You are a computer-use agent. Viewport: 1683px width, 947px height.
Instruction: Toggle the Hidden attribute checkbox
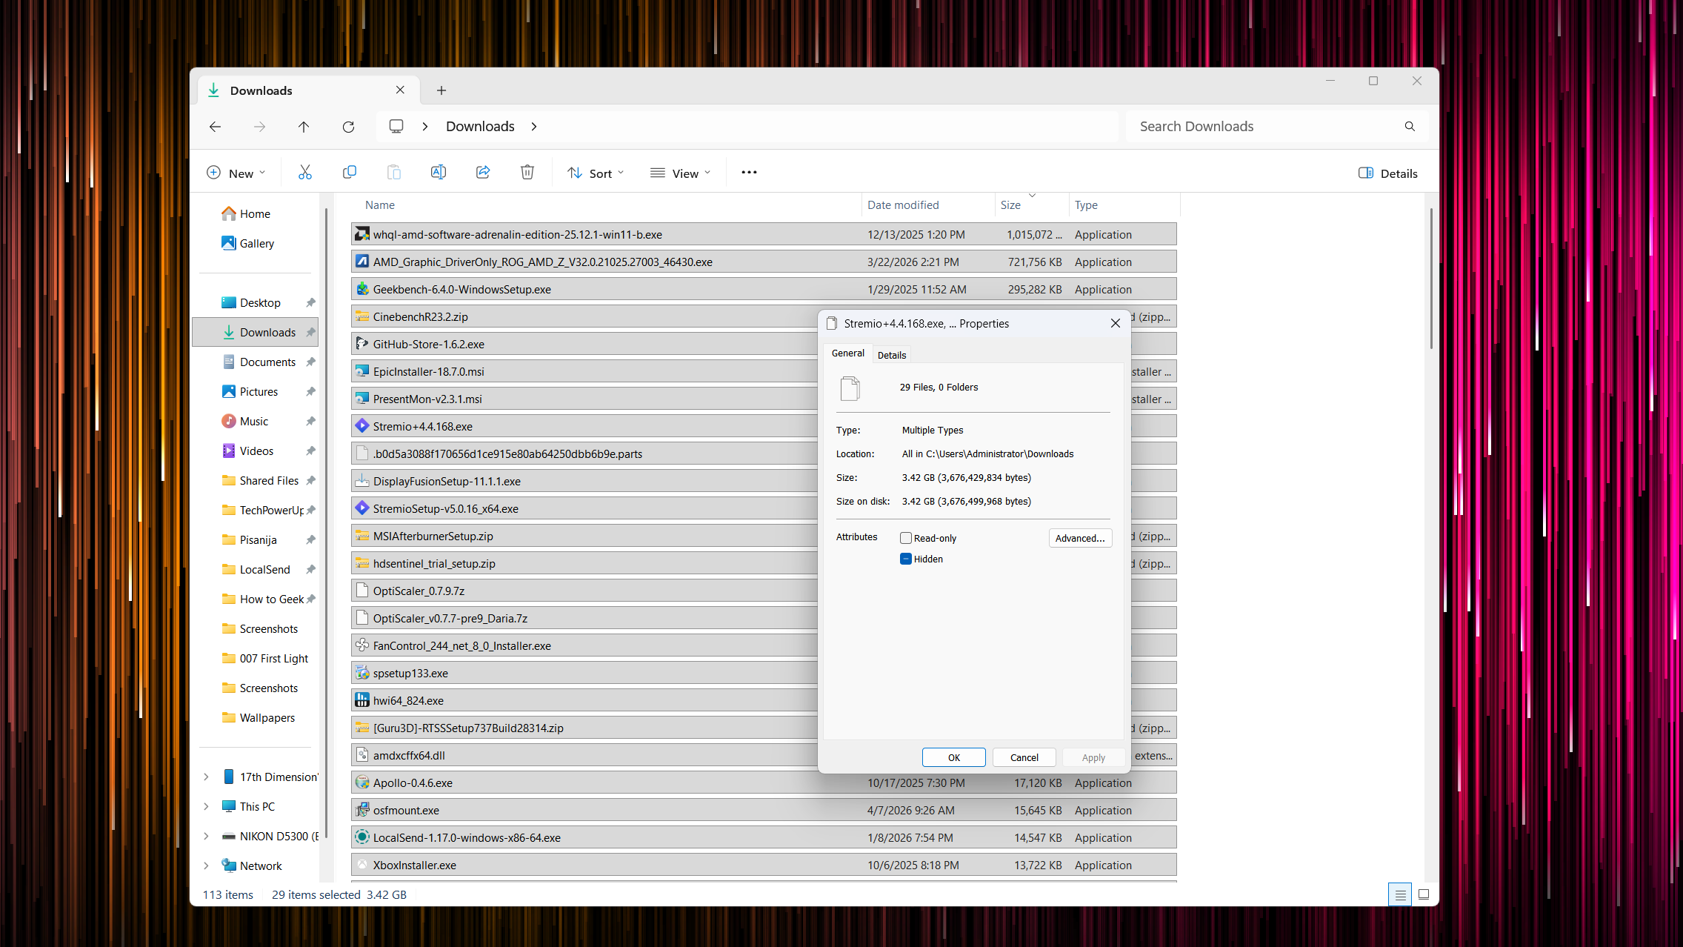[906, 559]
